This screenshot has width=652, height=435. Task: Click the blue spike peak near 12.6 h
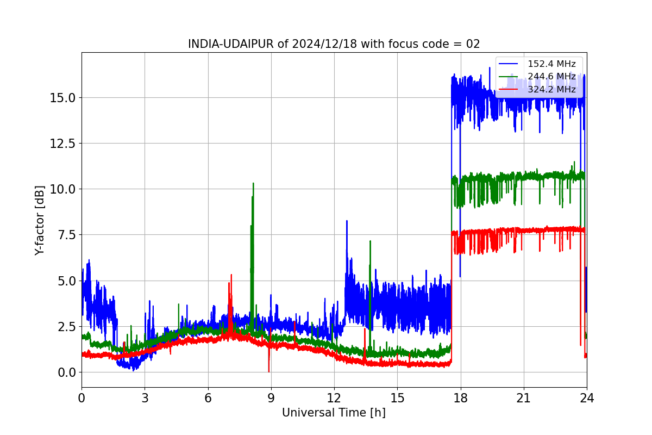[347, 221]
